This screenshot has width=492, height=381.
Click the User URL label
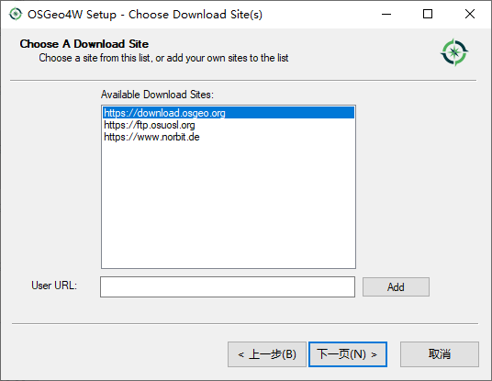[x=54, y=286]
